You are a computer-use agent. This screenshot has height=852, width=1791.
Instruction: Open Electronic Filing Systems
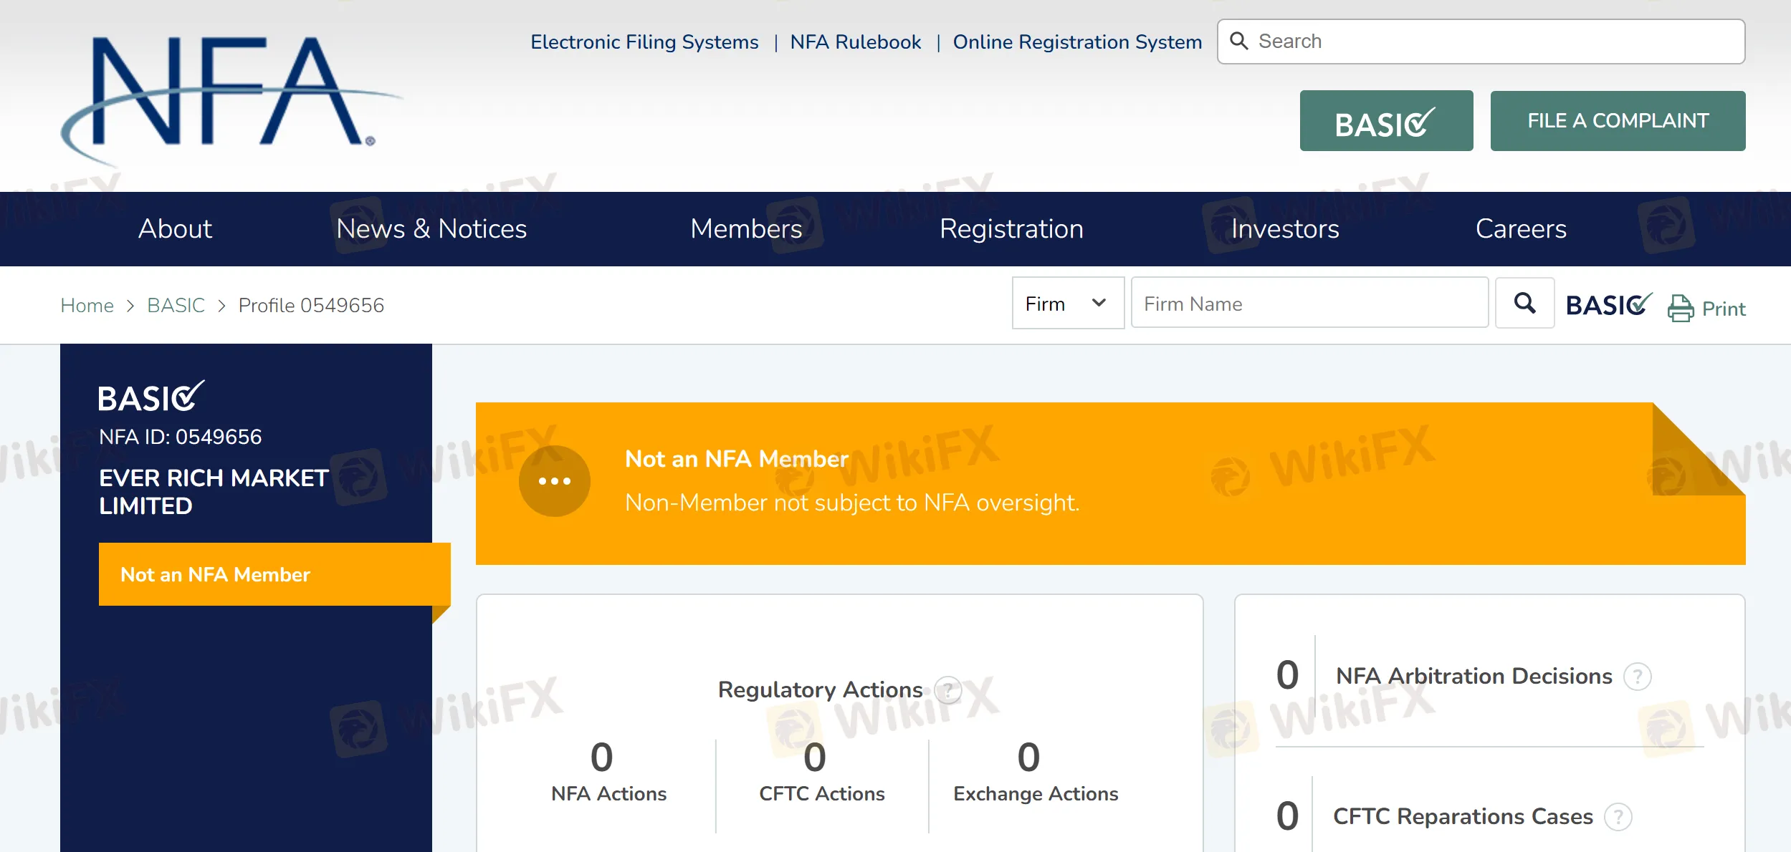(x=644, y=42)
